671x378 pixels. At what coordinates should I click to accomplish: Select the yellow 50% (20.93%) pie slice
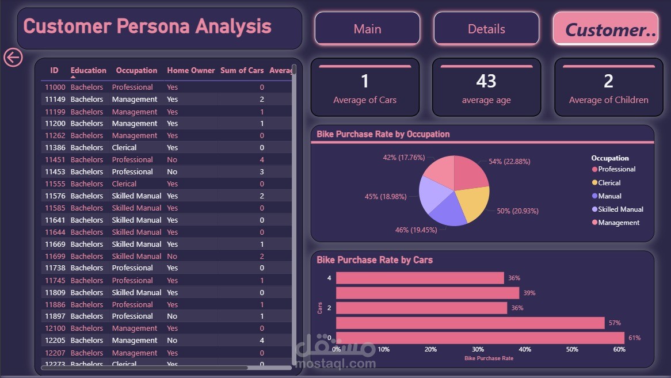(472, 203)
